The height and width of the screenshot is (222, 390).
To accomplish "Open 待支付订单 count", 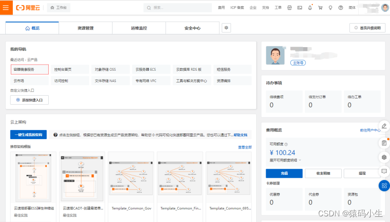I will (311, 105).
